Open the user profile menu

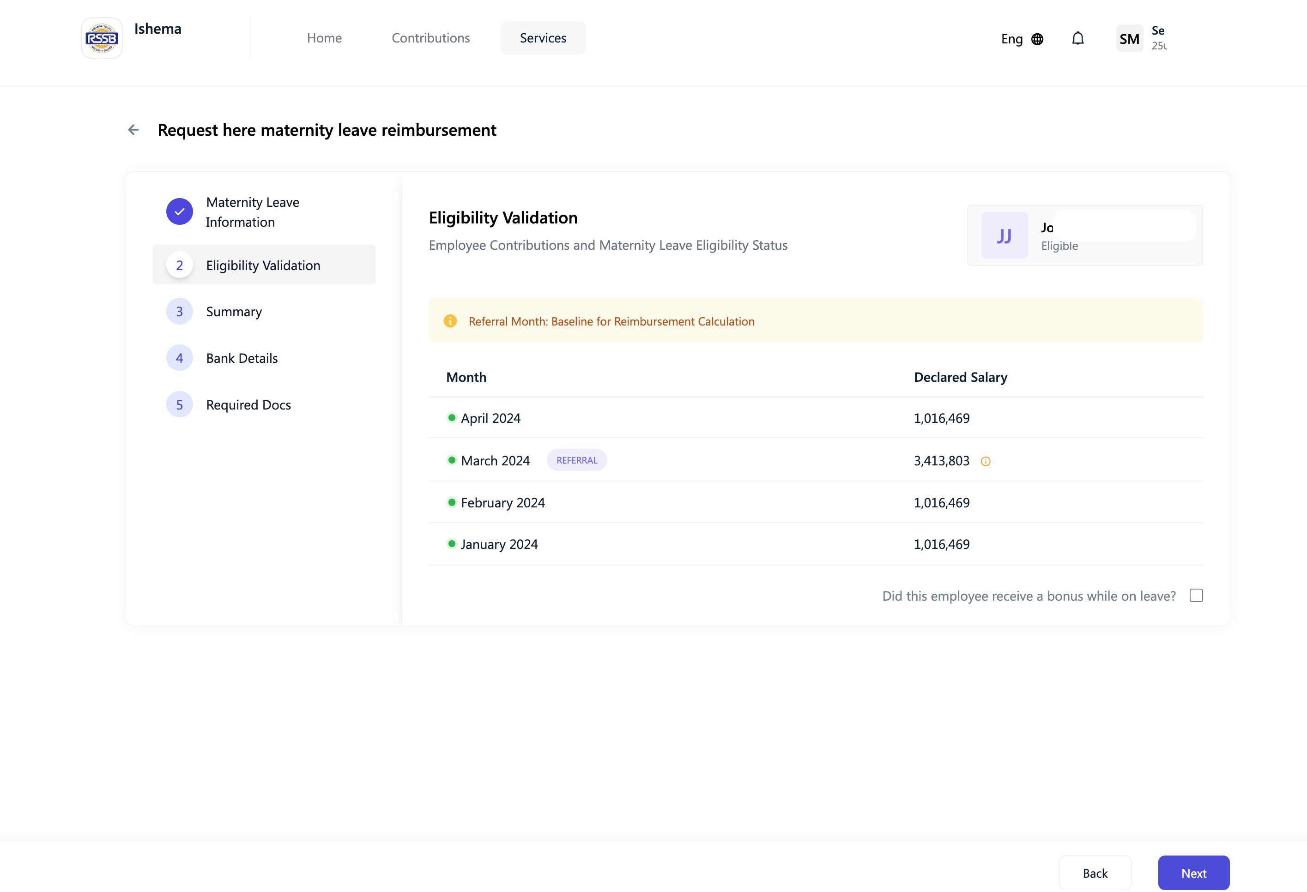coord(1159,38)
